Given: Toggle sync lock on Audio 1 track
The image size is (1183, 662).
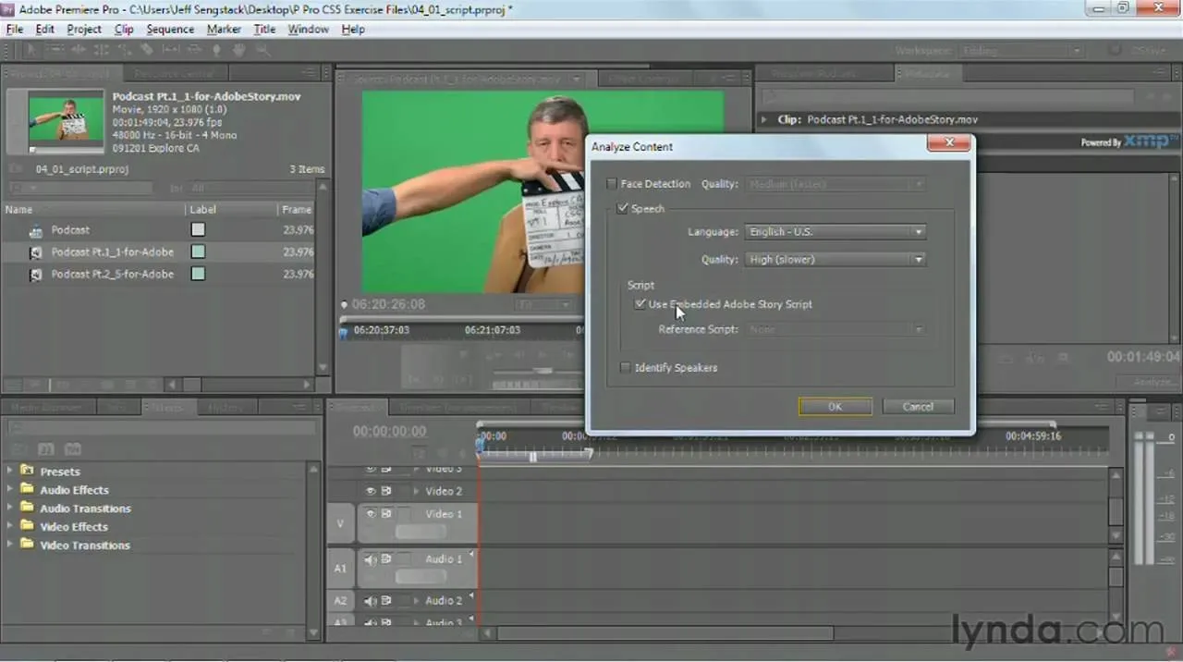Looking at the screenshot, I should click(x=386, y=559).
